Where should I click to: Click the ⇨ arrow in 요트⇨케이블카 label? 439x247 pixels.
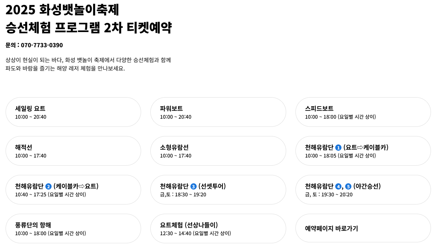[x=361, y=147]
